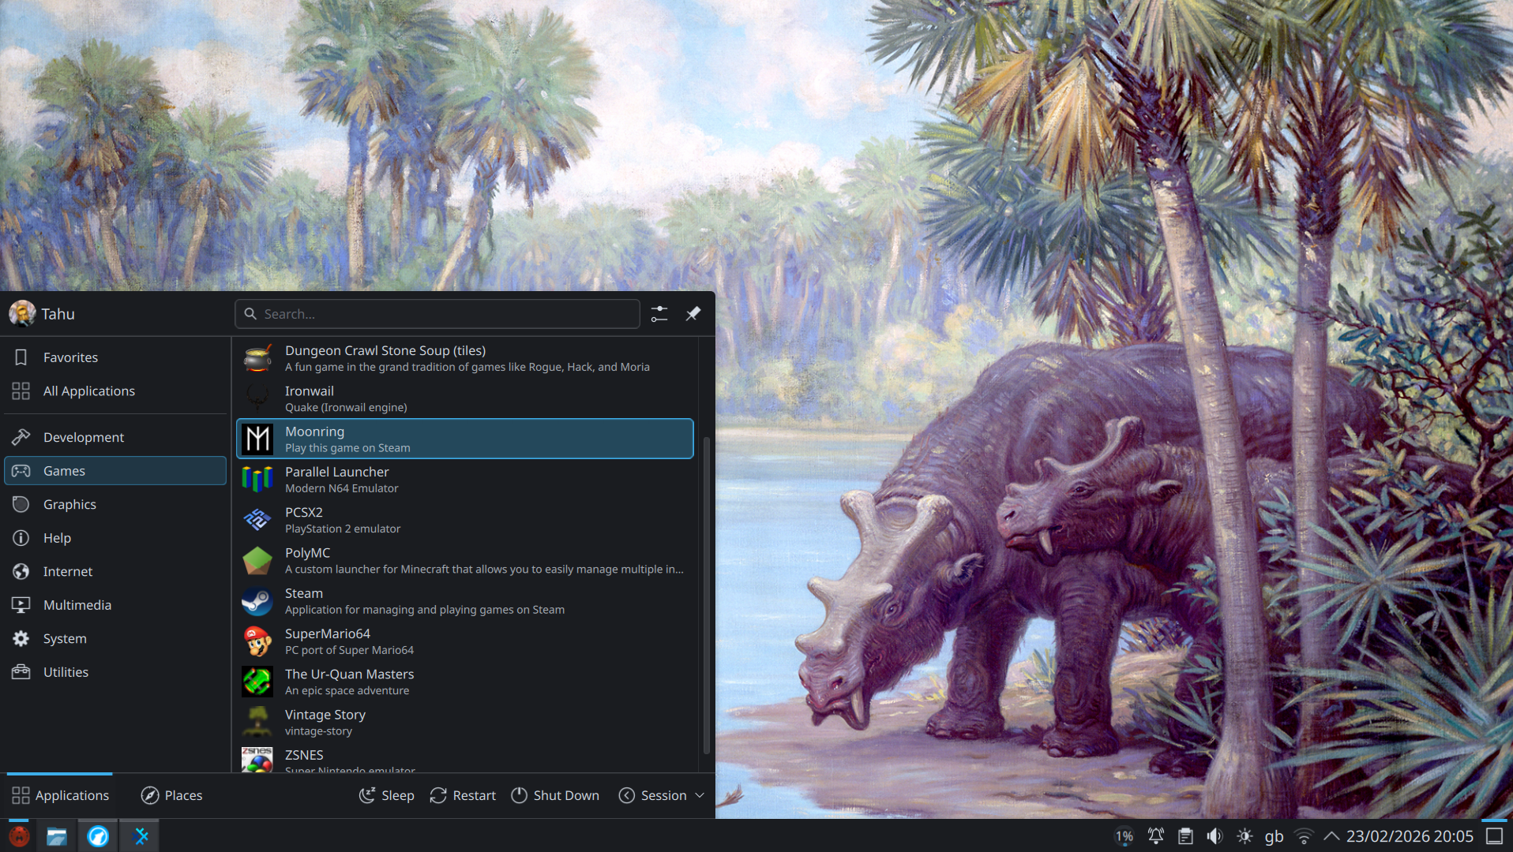Screen dimensions: 1513x852
Task: Launch Moonring from the Games list
Action: coord(465,439)
